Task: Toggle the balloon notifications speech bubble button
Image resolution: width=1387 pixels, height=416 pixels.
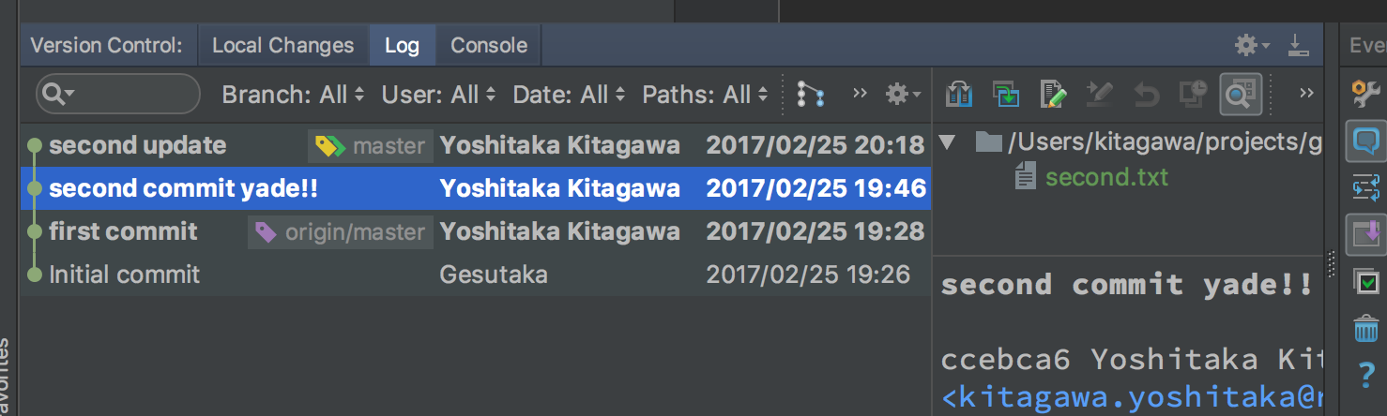Action: point(1366,141)
